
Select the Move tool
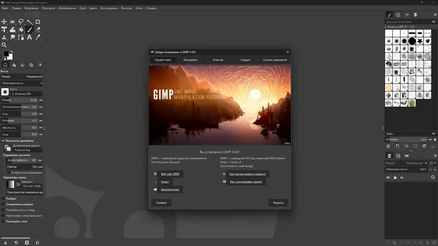4,22
